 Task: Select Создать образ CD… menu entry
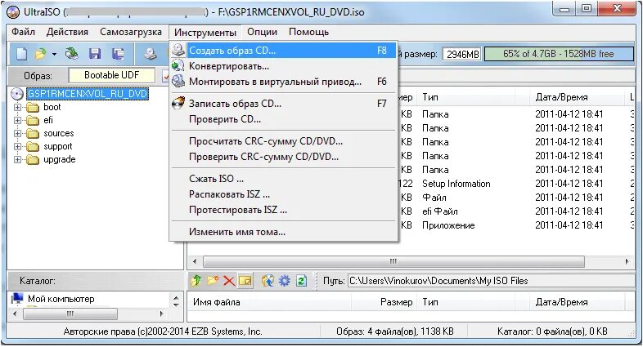tap(283, 51)
